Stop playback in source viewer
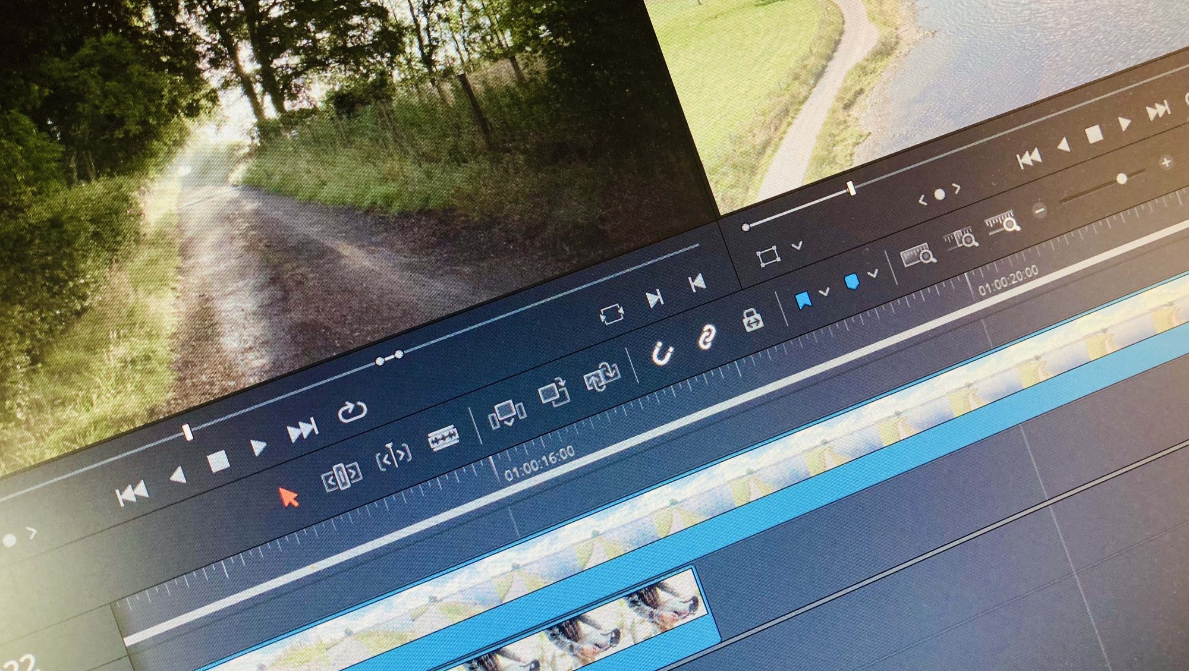 tap(218, 461)
